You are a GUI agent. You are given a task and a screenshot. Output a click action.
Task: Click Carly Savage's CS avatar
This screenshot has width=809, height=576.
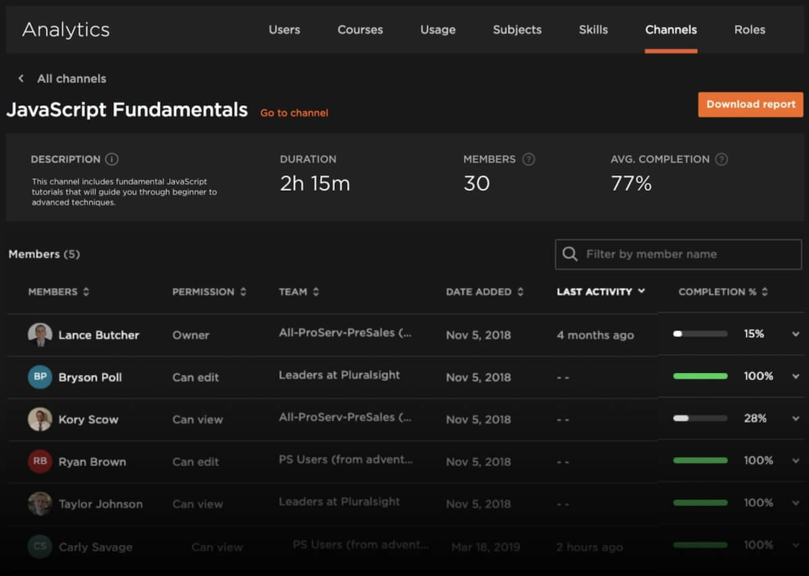tap(40, 546)
